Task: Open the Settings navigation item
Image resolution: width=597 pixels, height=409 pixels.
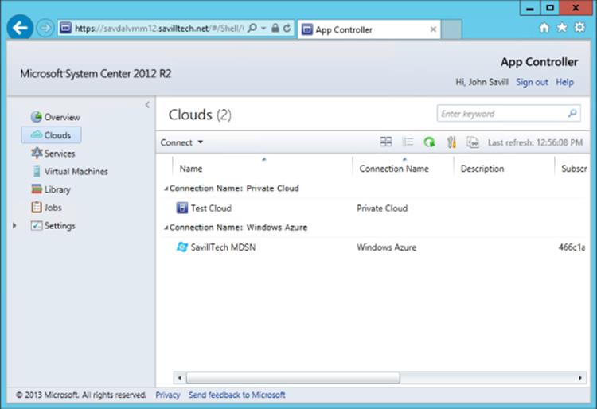Action: [60, 226]
